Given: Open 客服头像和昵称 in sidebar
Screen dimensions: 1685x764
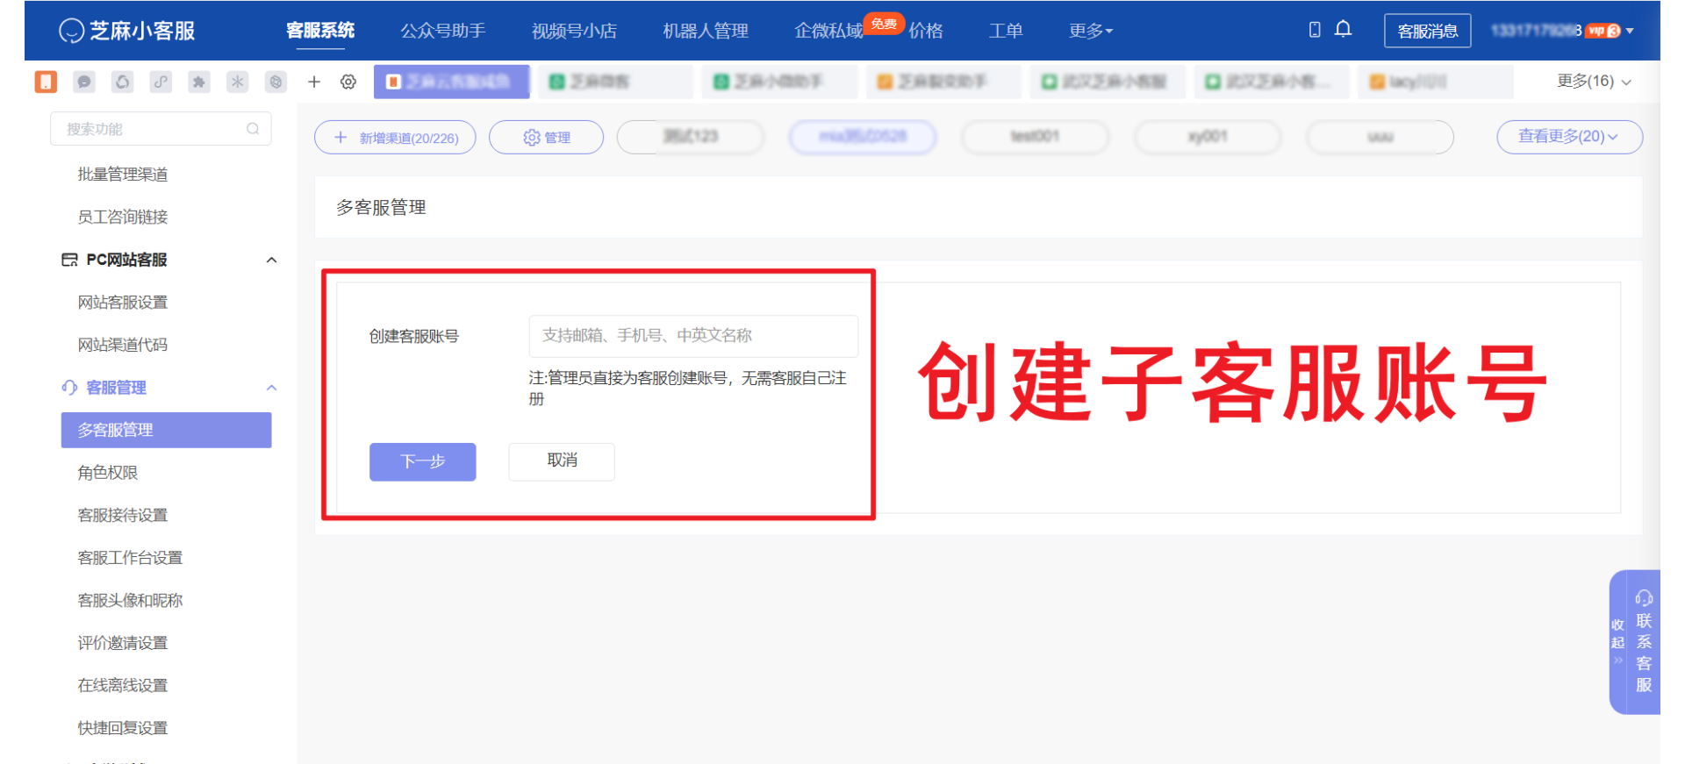Looking at the screenshot, I should (x=130, y=601).
